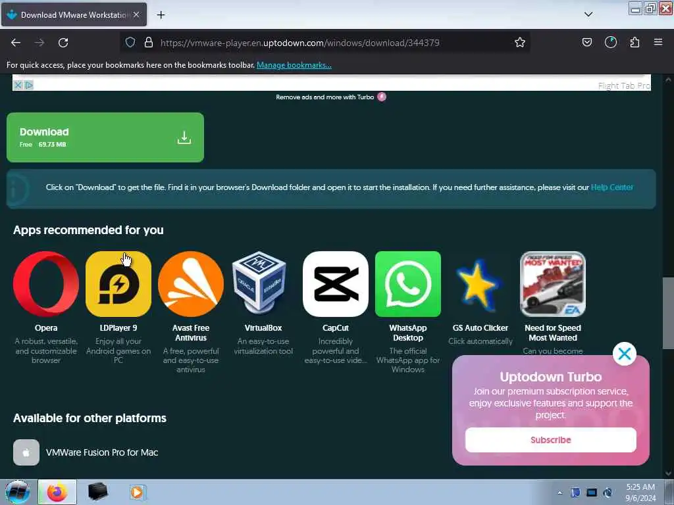The image size is (674, 505).
Task: Show hidden system tray icons arrow
Action: pos(559,493)
